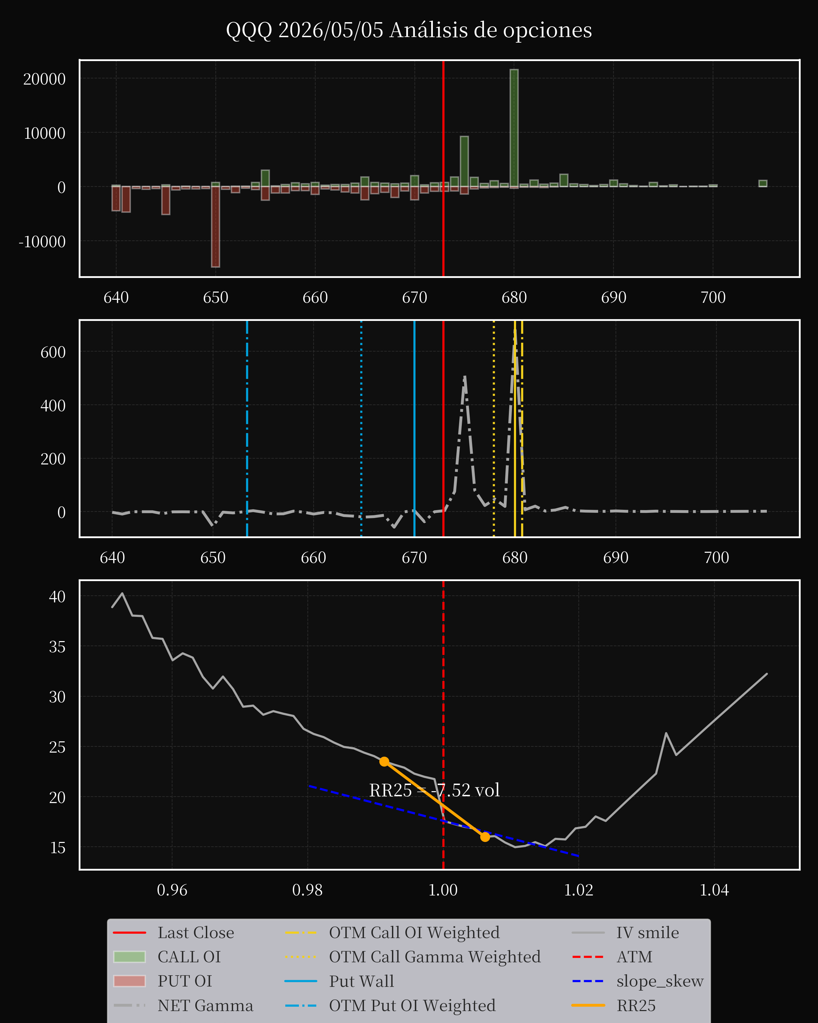
Task: Click the chart title 'QQQ 2026/05/05 Análisis de opciones'
Action: point(409,30)
